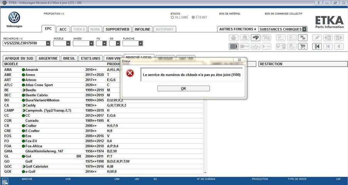
Task: Click the RESTRICTION column header
Action: tap(303, 64)
